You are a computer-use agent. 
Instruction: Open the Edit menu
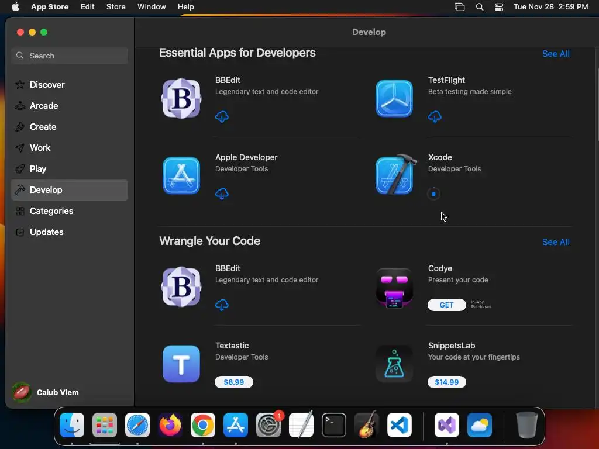point(88,7)
